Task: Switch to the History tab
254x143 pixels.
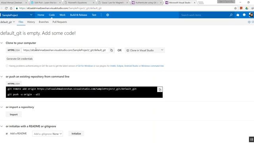Action: pos(31,22)
